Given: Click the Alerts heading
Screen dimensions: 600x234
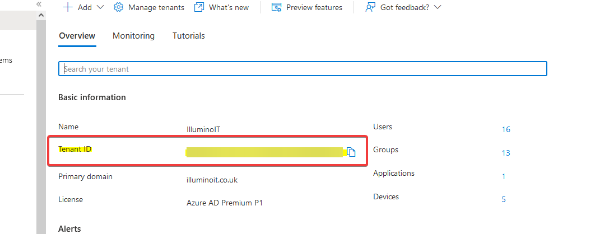Looking at the screenshot, I should coord(69,229).
